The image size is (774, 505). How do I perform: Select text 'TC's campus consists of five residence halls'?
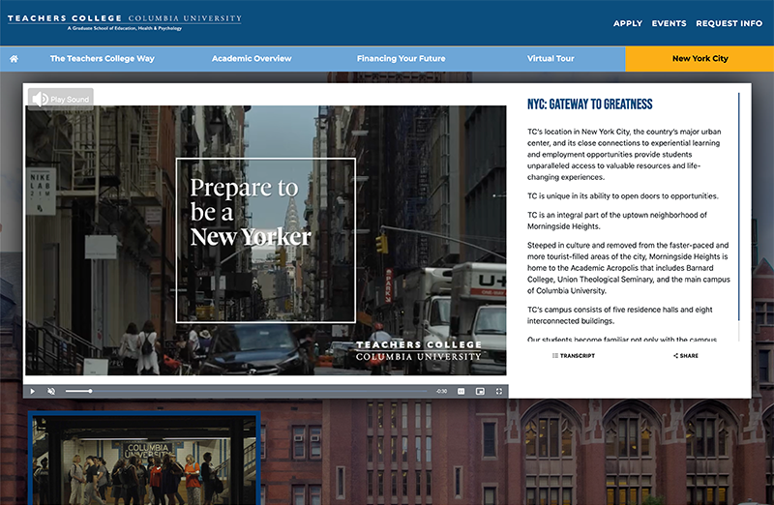coord(620,315)
